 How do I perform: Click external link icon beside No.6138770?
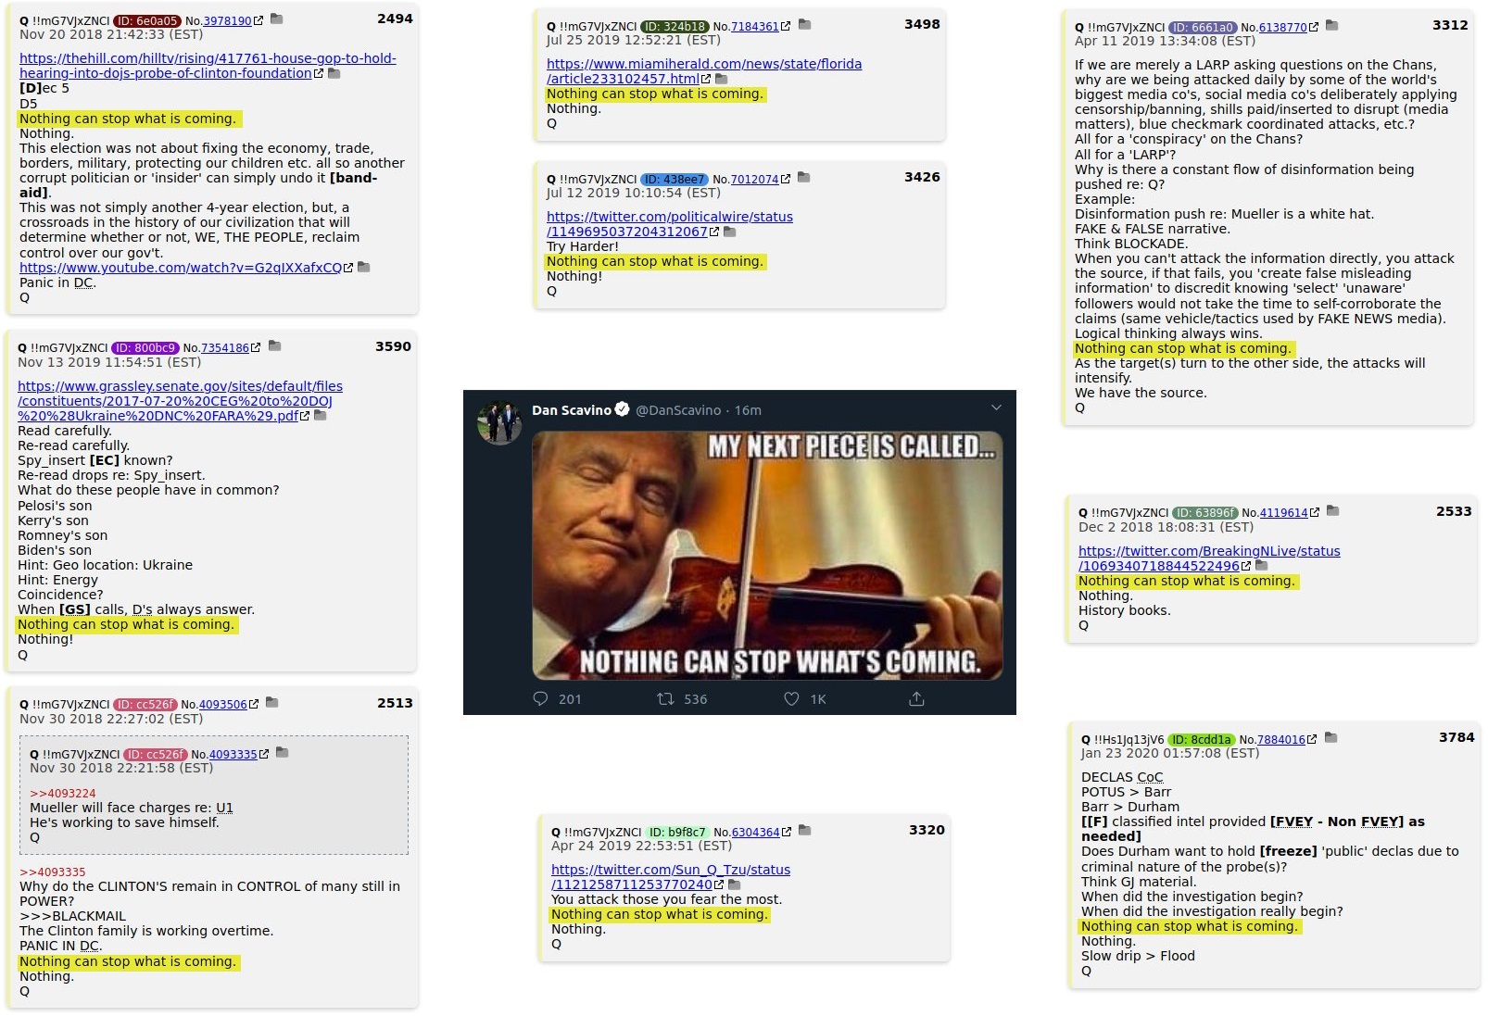click(1314, 27)
